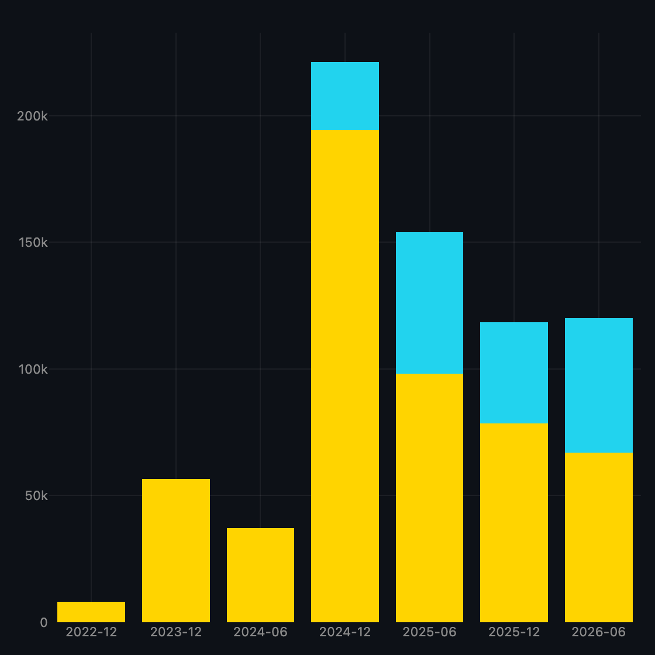Image resolution: width=655 pixels, height=655 pixels.
Task: Click the yellow segment of the 2025-06 bar
Action: 429,498
